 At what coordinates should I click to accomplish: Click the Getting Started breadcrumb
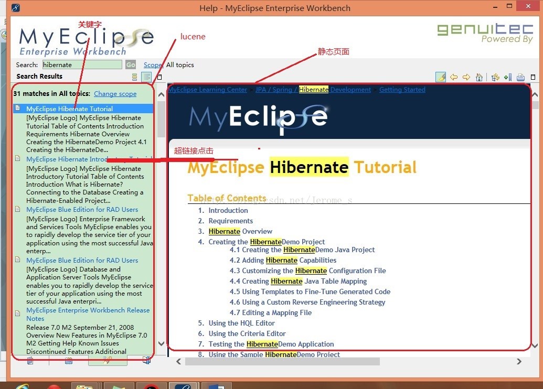(402, 90)
